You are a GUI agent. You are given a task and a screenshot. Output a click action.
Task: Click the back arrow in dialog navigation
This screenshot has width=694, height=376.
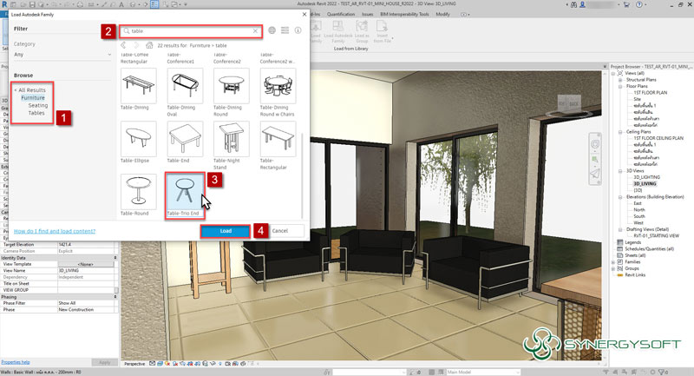pyautogui.click(x=123, y=44)
